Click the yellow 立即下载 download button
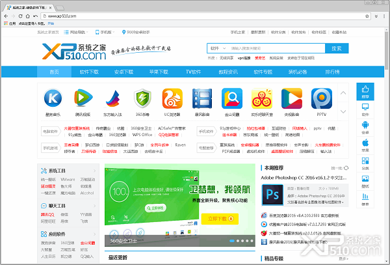Screen dimensions: 390x265 [x=220, y=219]
